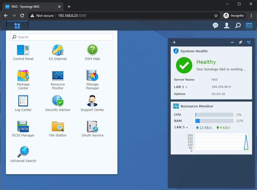Click the green Healthy checkmark status
Screen dimensions: 257x190
tap(184, 65)
